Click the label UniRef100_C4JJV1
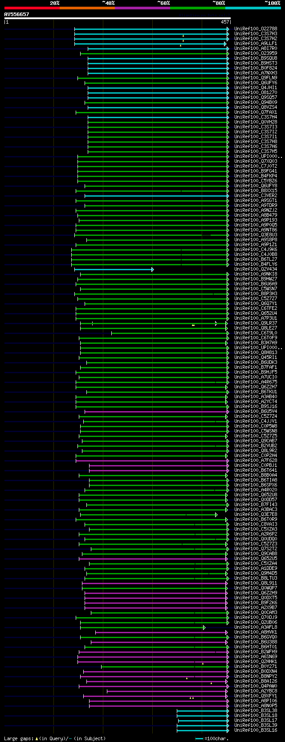This screenshot has width=285, height=742. [x=256, y=421]
